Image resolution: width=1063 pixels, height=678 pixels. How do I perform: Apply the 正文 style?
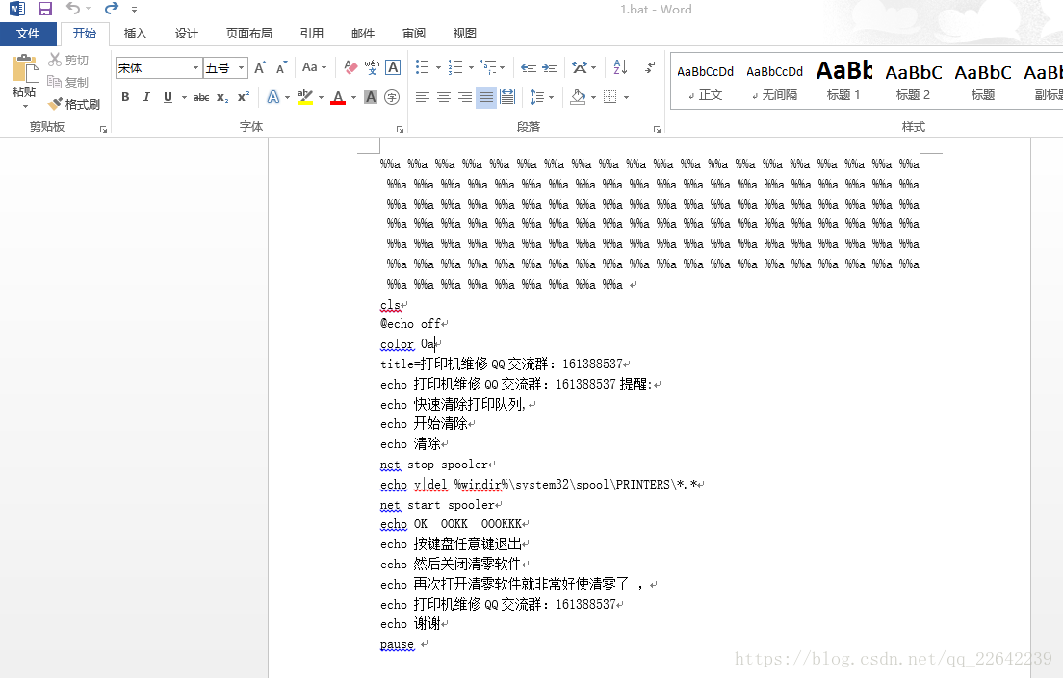point(705,82)
